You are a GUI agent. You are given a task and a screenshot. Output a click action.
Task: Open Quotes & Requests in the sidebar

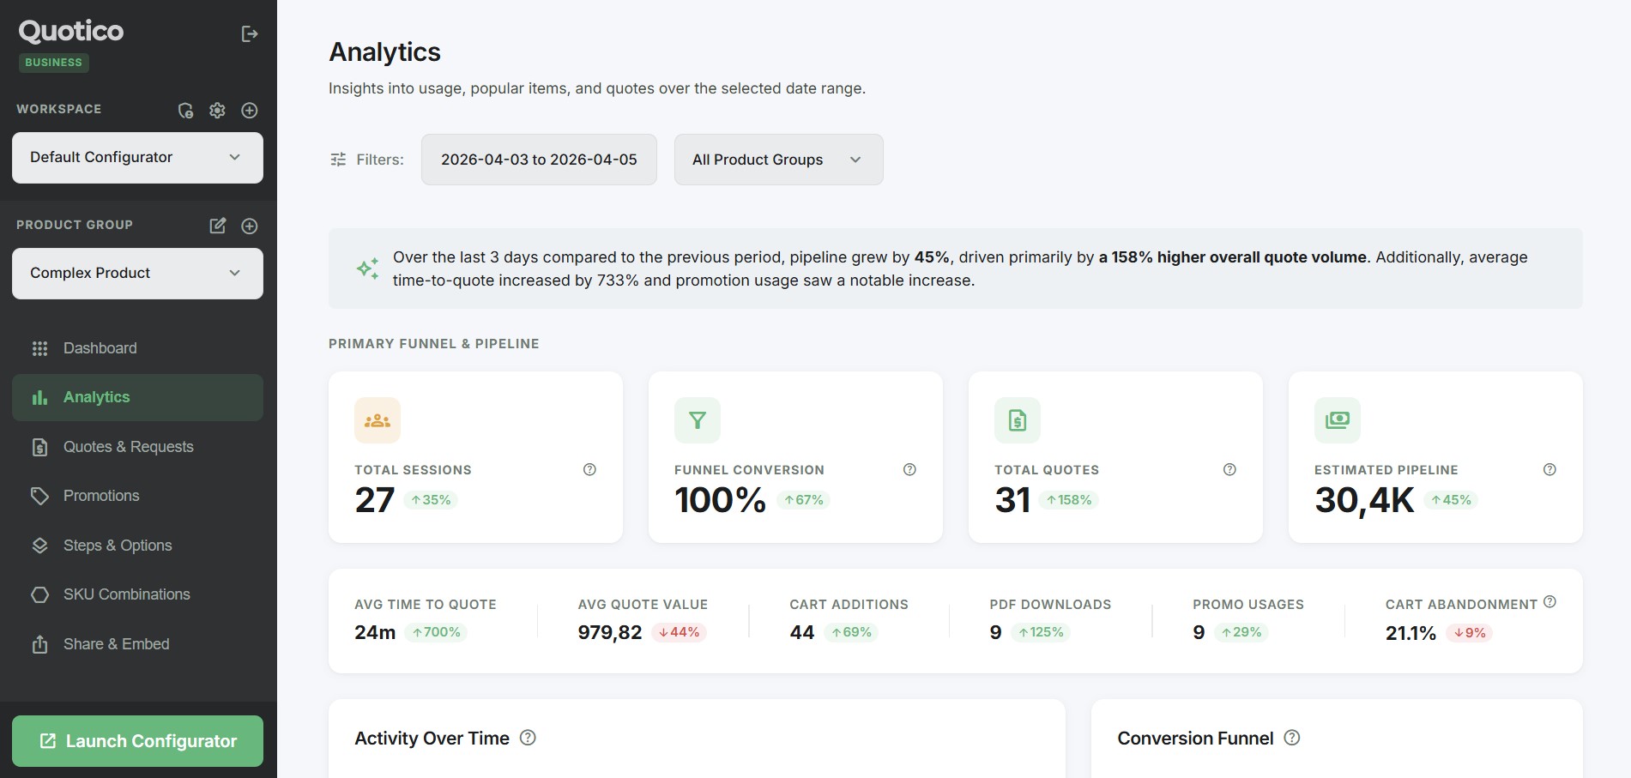pyautogui.click(x=127, y=446)
